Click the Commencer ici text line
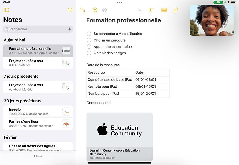This screenshot has height=165, width=239. (x=99, y=103)
